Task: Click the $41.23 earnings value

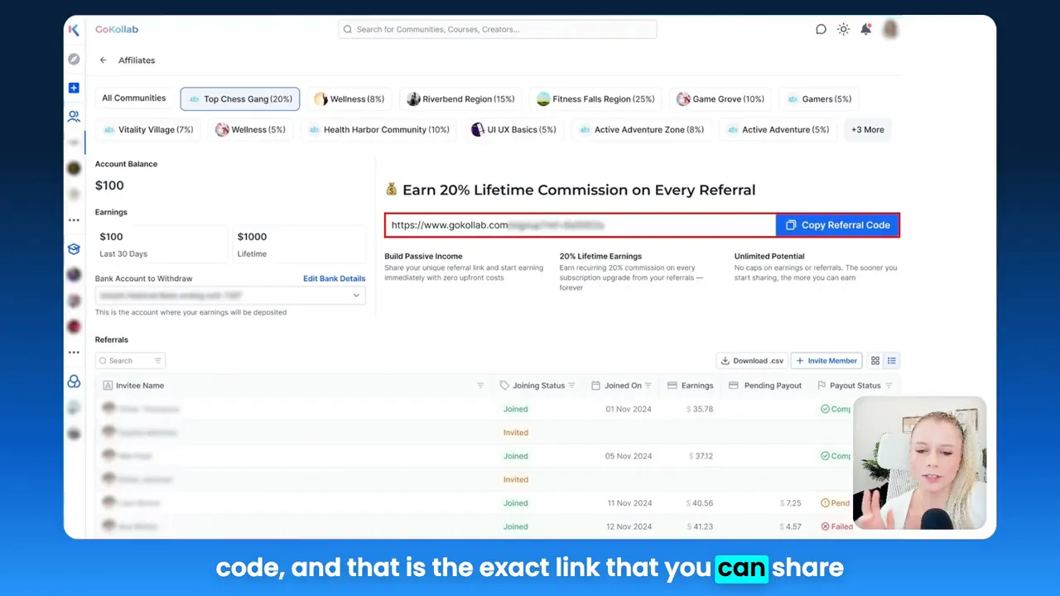Action: (700, 526)
